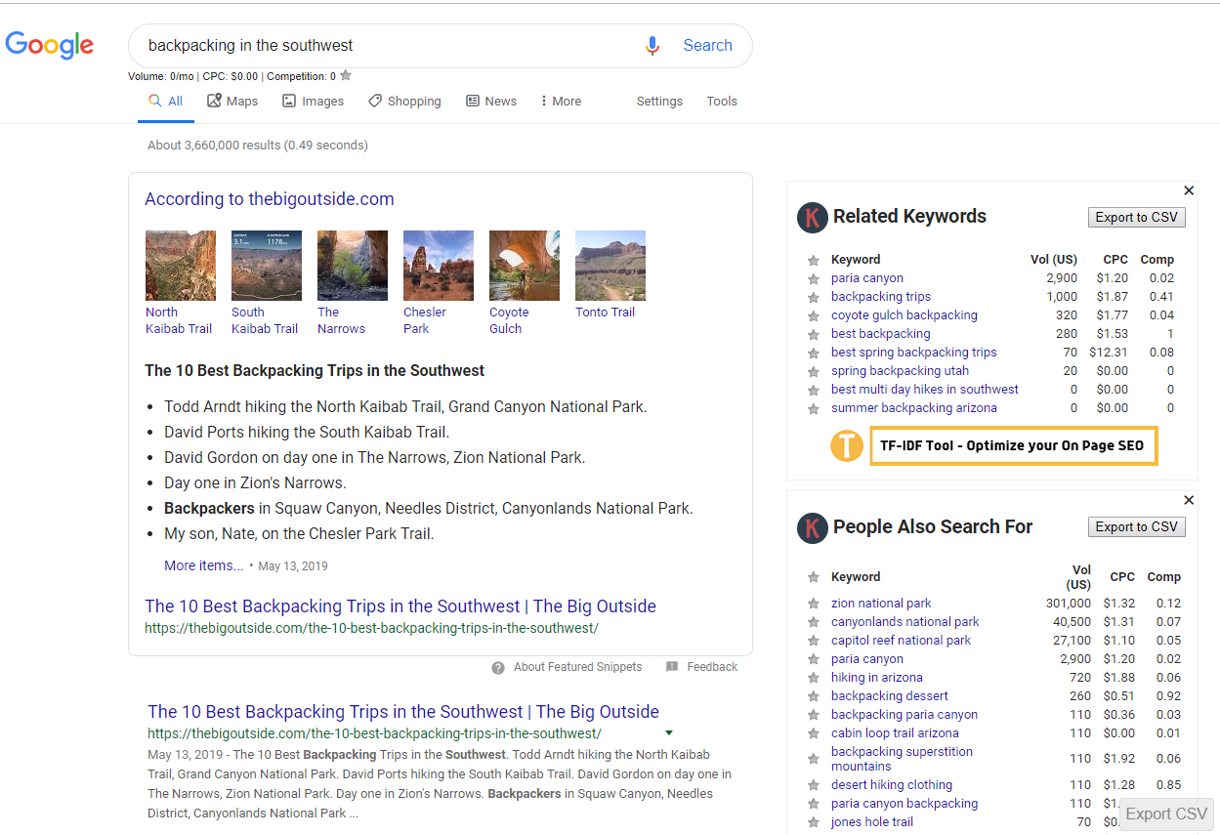The image size is (1220, 835).
Task: Star the 'backpacking trips' keyword
Action: click(x=813, y=297)
